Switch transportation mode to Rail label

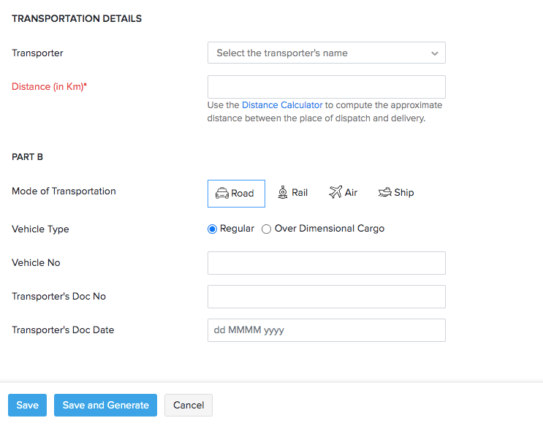click(x=300, y=193)
